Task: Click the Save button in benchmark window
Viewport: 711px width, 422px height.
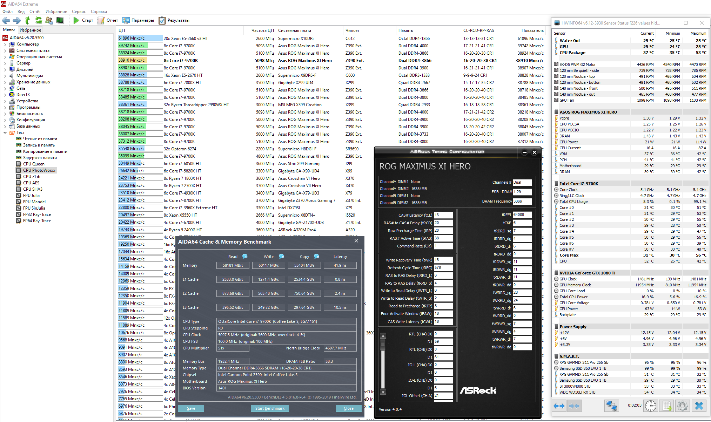Action: point(191,408)
